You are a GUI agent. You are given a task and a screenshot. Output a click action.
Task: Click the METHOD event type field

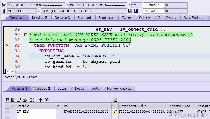(22, 11)
